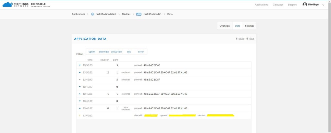Toggle the downlink filter
The height and width of the screenshot is (133, 331).
[104, 52]
